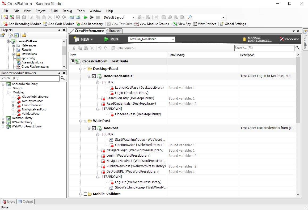Switch to the Browser tab
The width and height of the screenshot is (308, 210).
[x=115, y=31]
